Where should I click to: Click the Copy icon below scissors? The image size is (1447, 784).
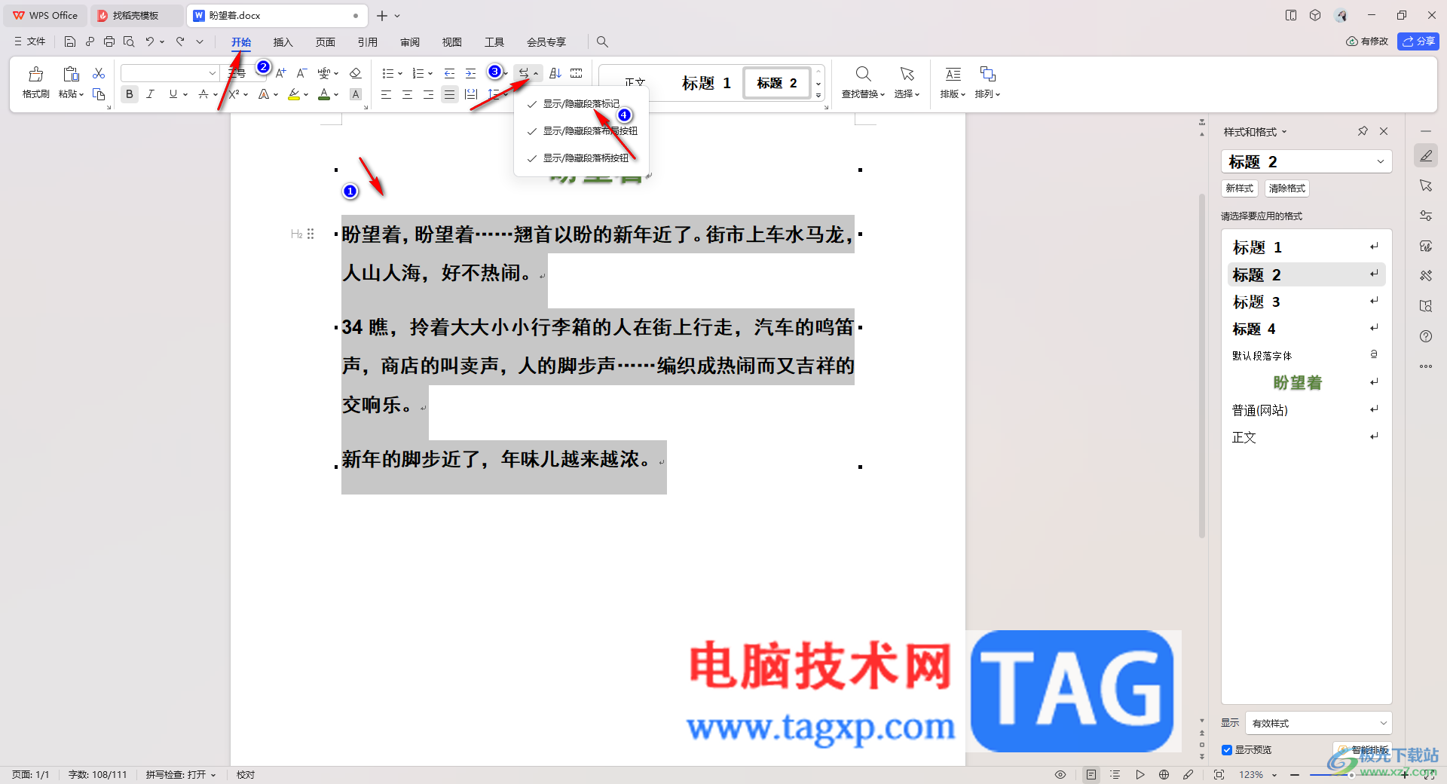point(99,94)
